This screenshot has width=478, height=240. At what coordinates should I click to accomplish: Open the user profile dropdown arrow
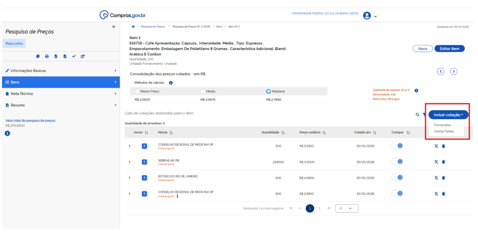[375, 16]
